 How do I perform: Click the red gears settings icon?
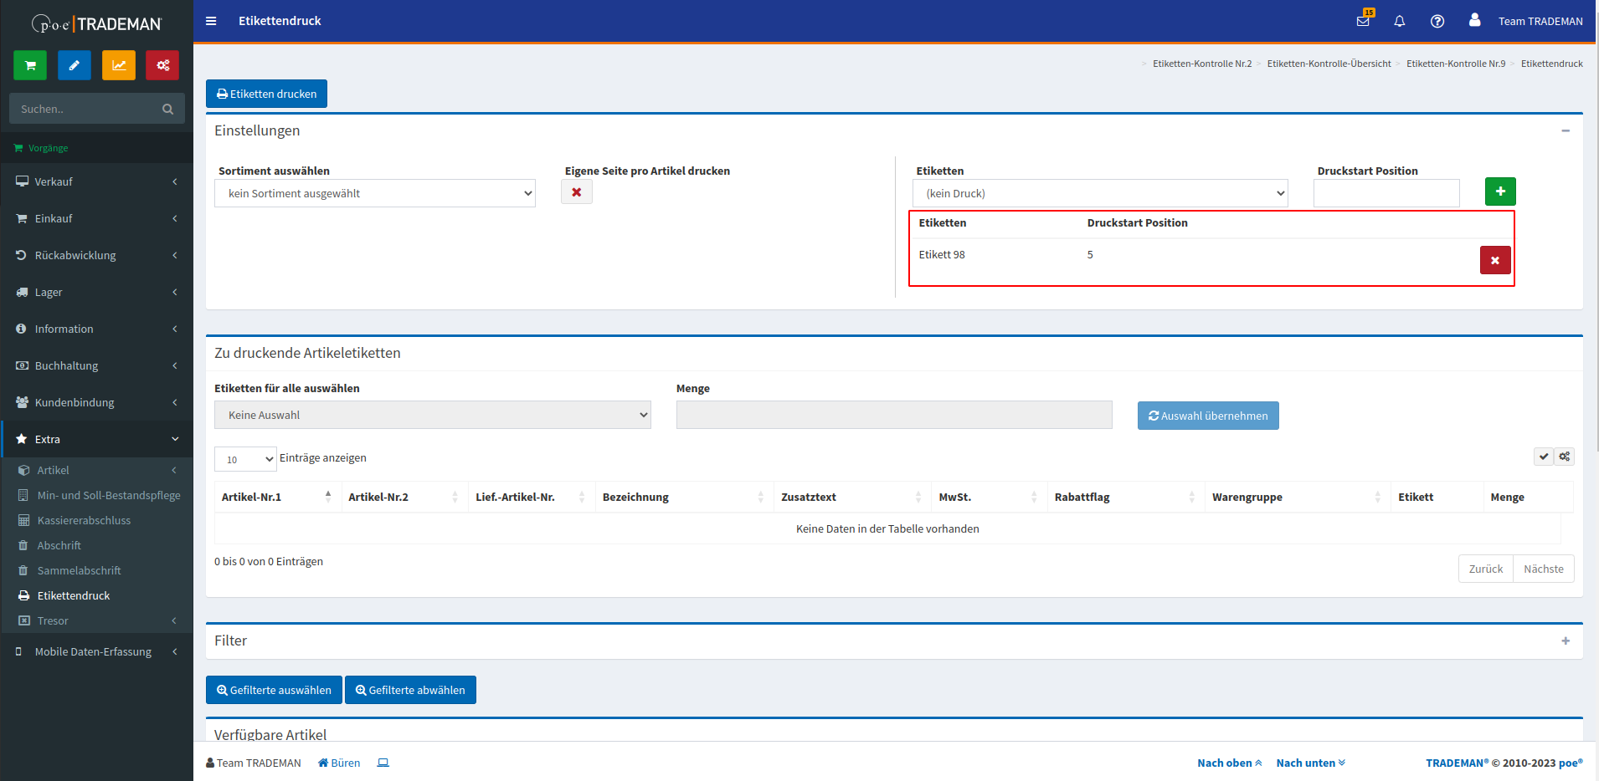[x=162, y=65]
